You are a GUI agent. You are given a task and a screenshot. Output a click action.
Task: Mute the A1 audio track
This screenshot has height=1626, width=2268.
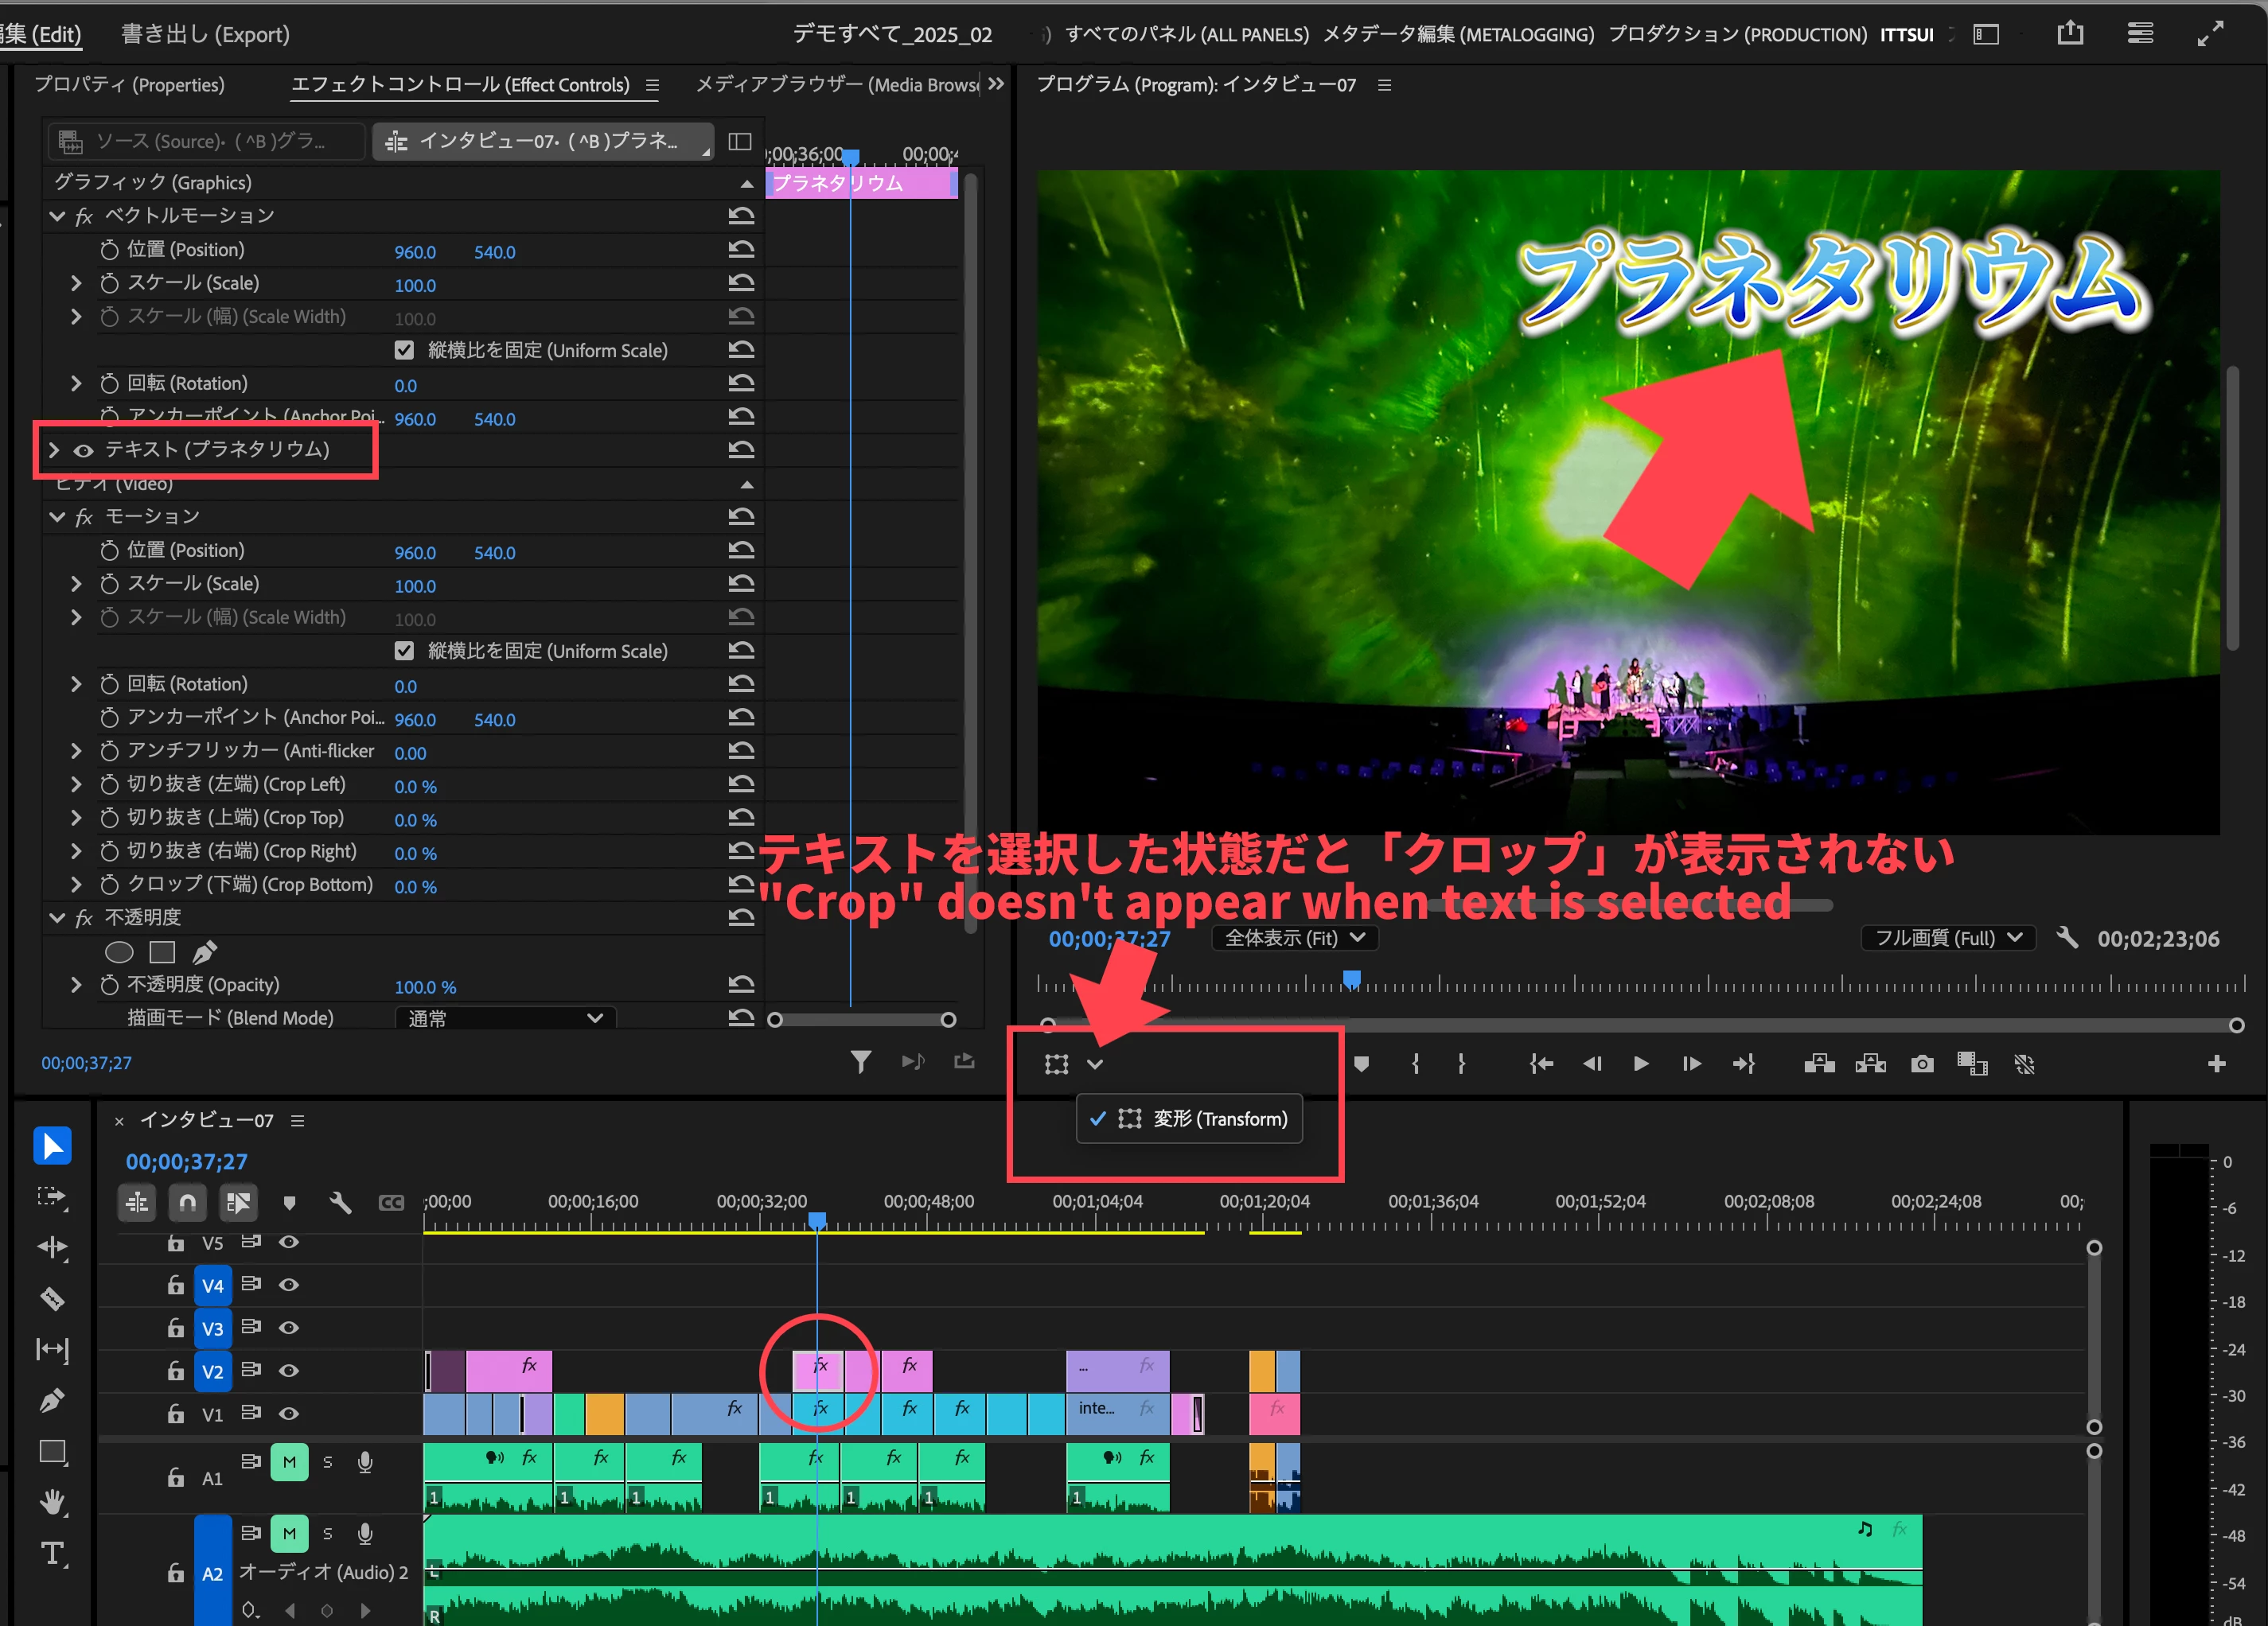click(x=289, y=1462)
